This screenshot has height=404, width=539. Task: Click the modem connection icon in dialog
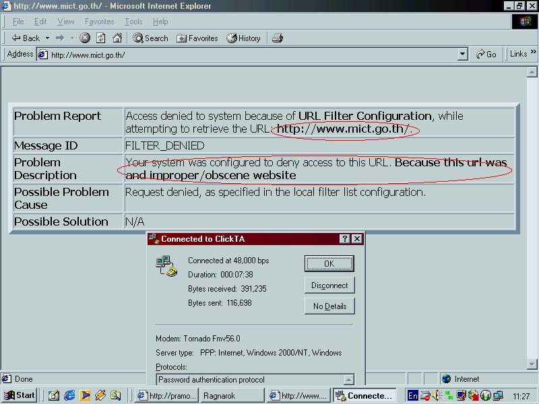tap(166, 266)
